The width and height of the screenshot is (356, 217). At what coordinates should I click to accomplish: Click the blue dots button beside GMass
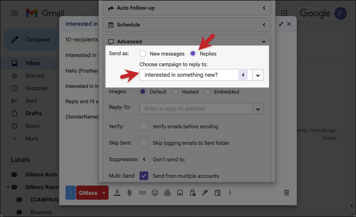click(71, 193)
